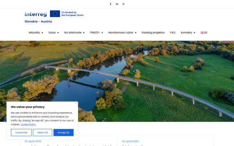
Task: Click the '28. apríla 2025' date
Action: [130, 141]
